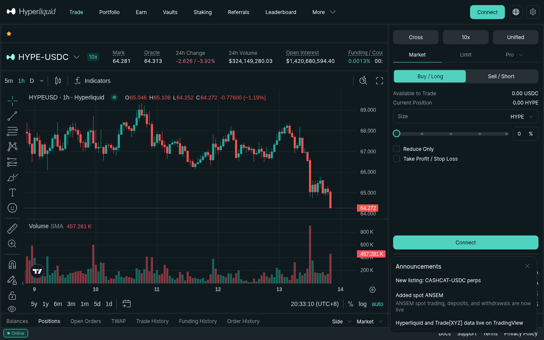This screenshot has width=544, height=340.
Task: Open the go to date icon
Action: point(126,304)
